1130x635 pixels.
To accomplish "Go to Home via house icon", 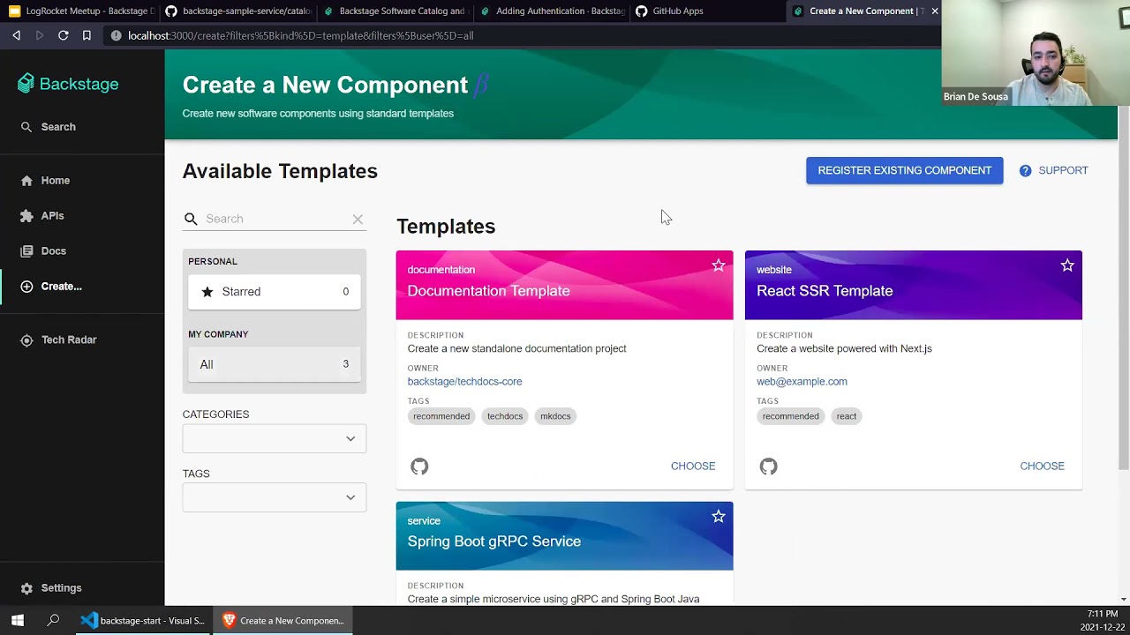I will (x=26, y=181).
